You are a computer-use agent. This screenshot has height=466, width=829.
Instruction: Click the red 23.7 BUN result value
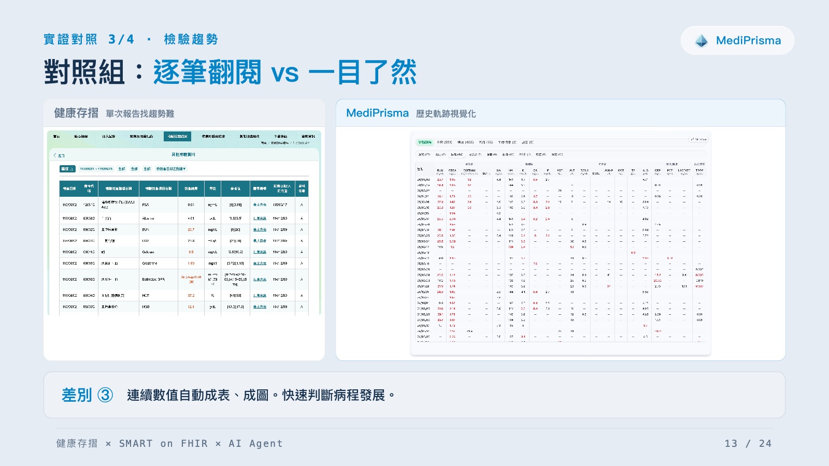pyautogui.click(x=191, y=229)
